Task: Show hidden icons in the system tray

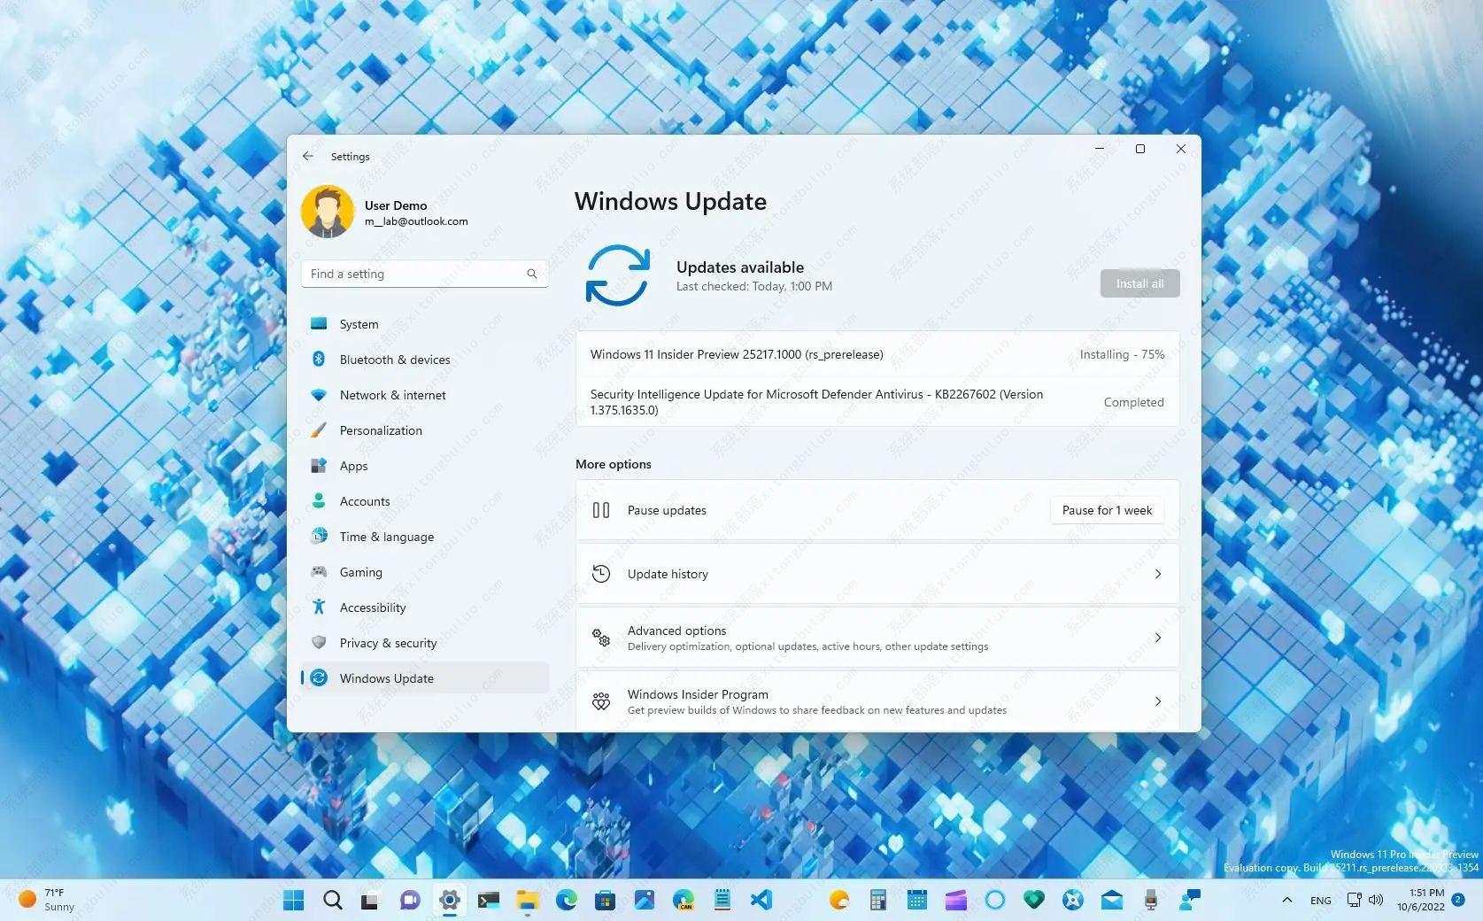Action: pos(1286,900)
